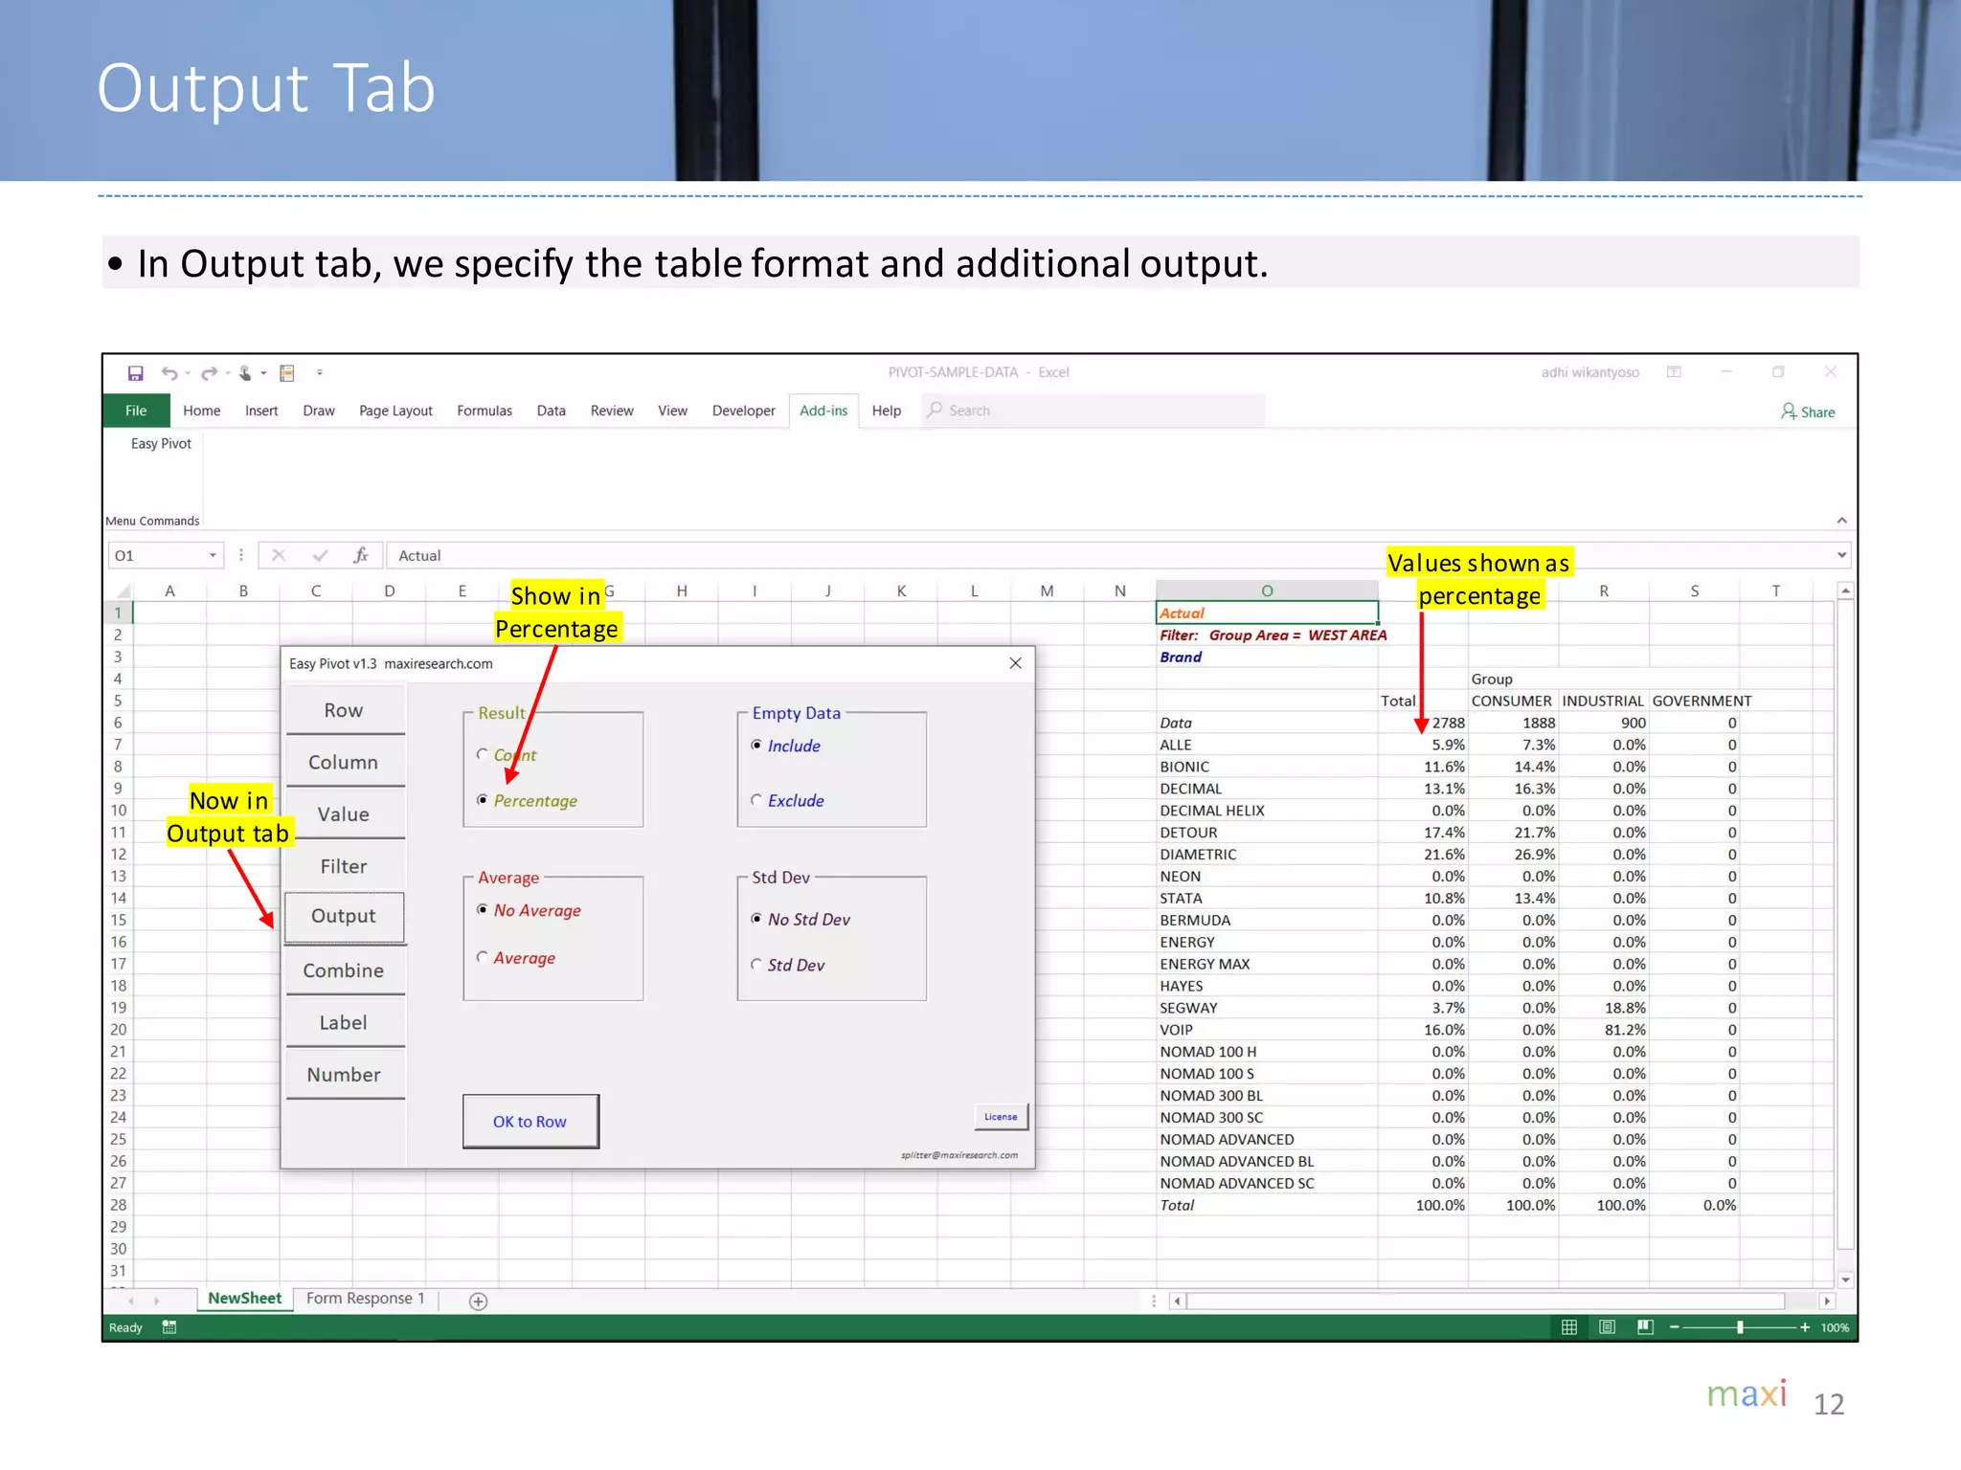Click the Undo arrow icon

point(169,373)
